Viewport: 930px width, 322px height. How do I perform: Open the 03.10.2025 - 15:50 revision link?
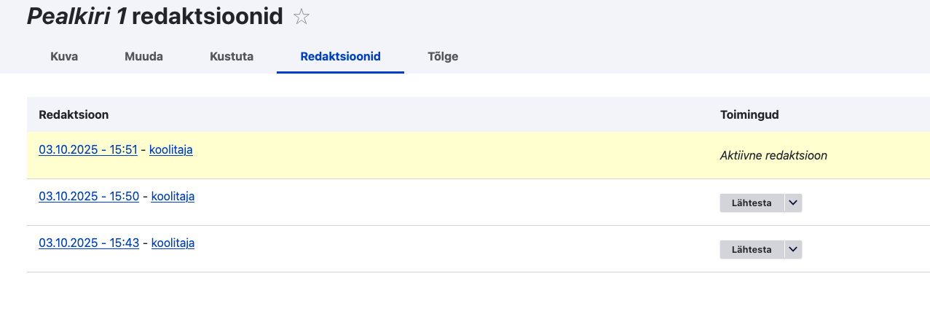(x=89, y=197)
